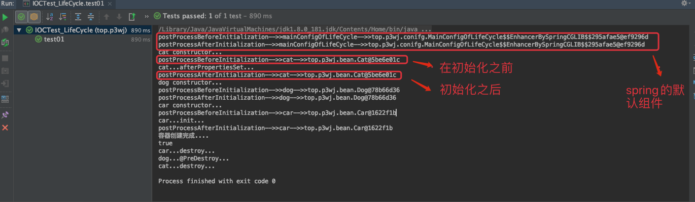The width and height of the screenshot is (695, 202).
Task: Click postProcessBeforeInitialization car output line
Action: (277, 113)
